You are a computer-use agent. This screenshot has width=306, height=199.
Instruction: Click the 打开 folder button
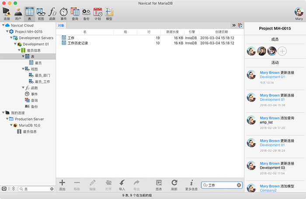point(108,185)
